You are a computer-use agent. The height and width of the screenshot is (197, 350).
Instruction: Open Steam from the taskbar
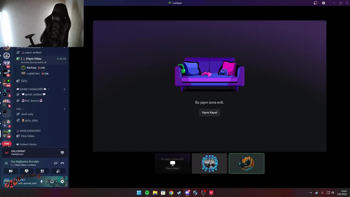[x=179, y=193]
